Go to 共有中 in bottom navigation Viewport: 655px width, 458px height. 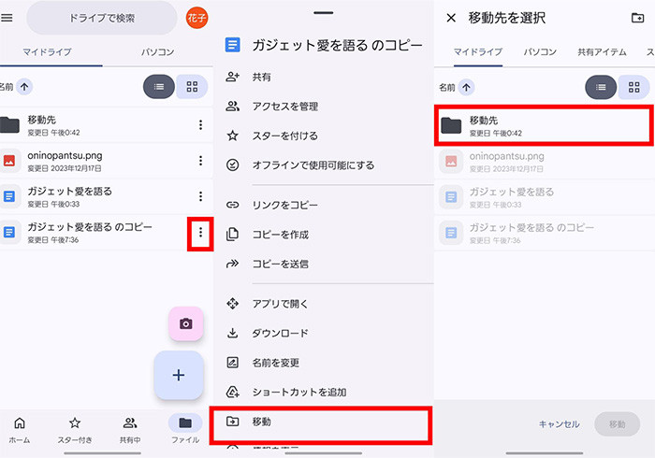[x=130, y=430]
